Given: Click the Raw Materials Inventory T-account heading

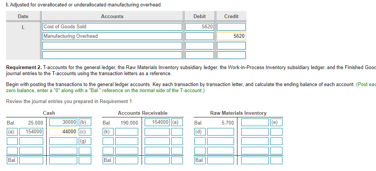Looking at the screenshot, I should click(x=238, y=113).
